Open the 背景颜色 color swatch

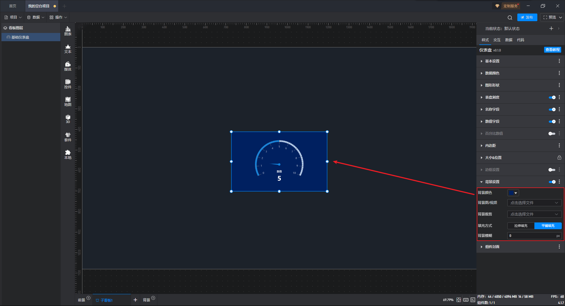tap(513, 193)
